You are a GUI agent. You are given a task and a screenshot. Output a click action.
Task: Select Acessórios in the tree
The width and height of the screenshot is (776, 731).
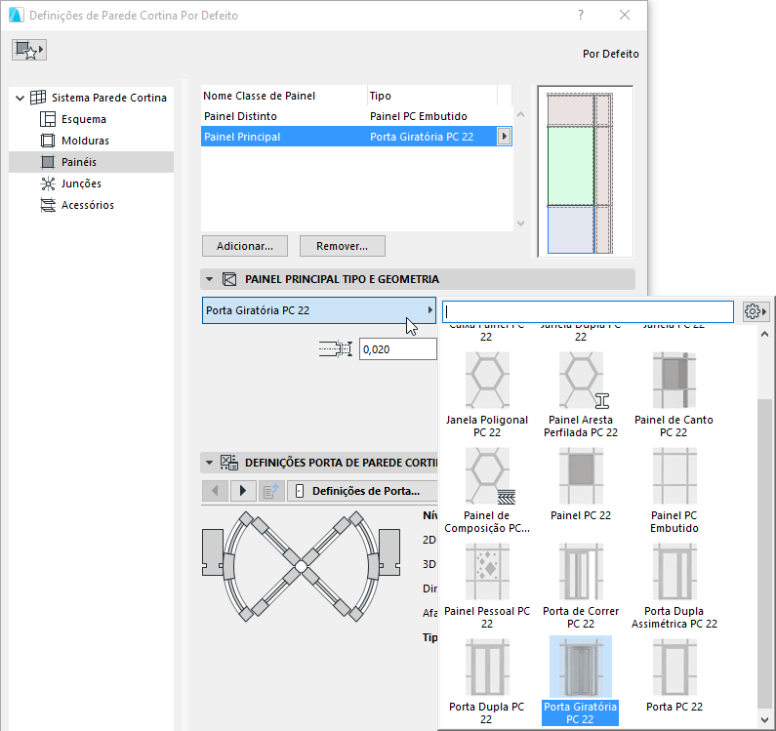88,205
